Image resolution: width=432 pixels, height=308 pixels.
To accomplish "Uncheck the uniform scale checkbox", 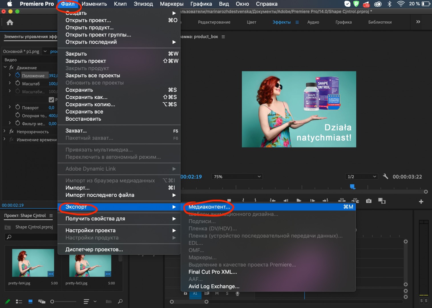I will tap(51, 100).
